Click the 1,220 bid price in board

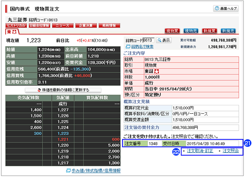(x=63, y=145)
